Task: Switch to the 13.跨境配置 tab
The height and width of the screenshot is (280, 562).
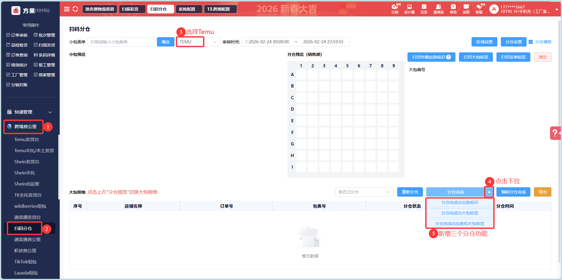Action: [x=220, y=9]
